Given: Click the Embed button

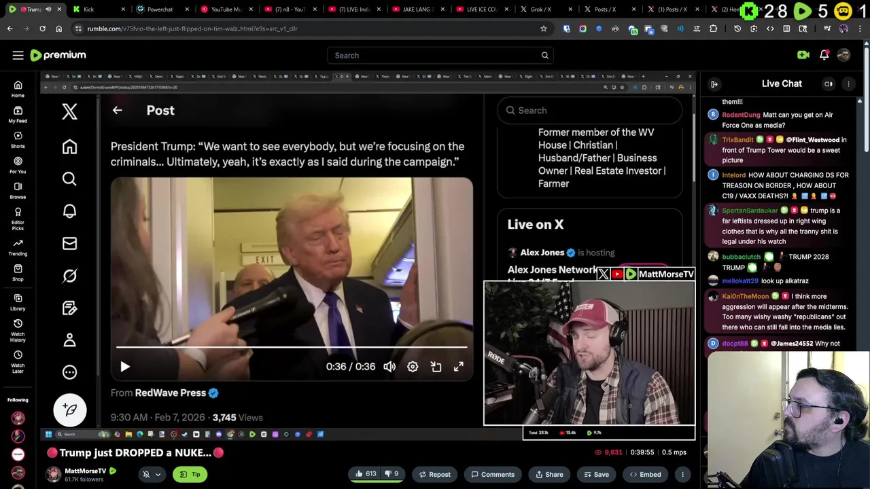Looking at the screenshot, I should 645,475.
